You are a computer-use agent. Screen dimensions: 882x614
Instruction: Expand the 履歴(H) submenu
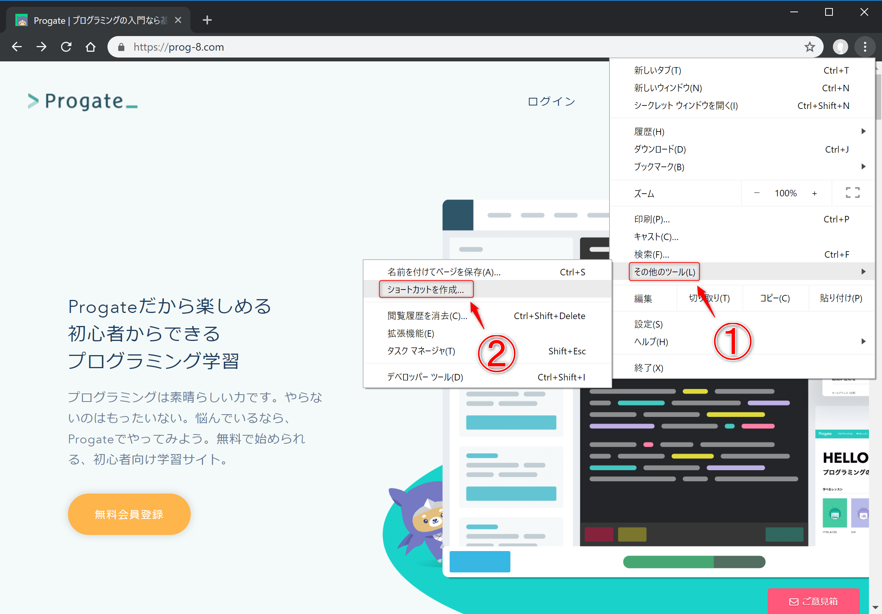pyautogui.click(x=742, y=132)
